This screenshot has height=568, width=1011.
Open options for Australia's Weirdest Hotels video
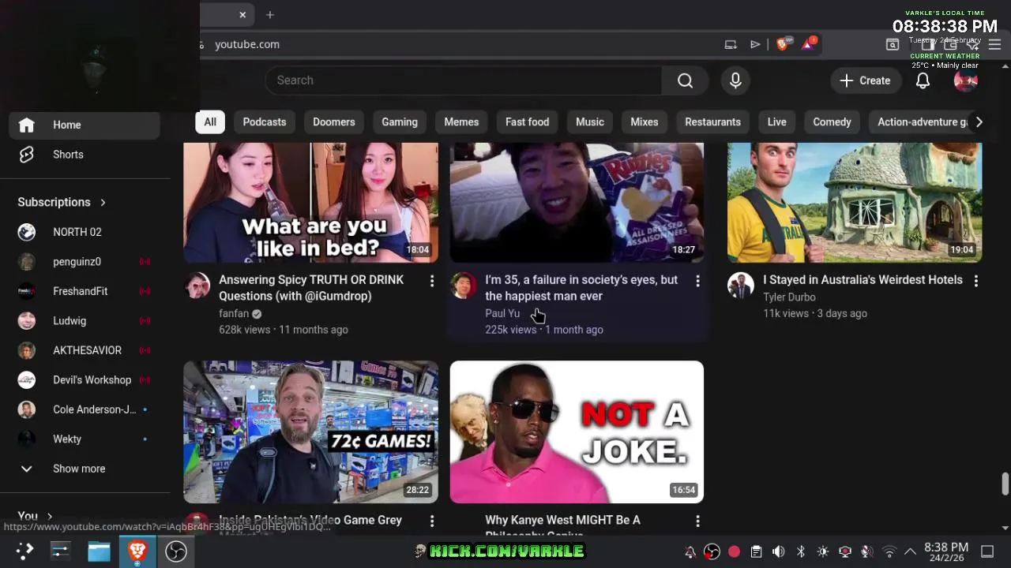coord(976,281)
